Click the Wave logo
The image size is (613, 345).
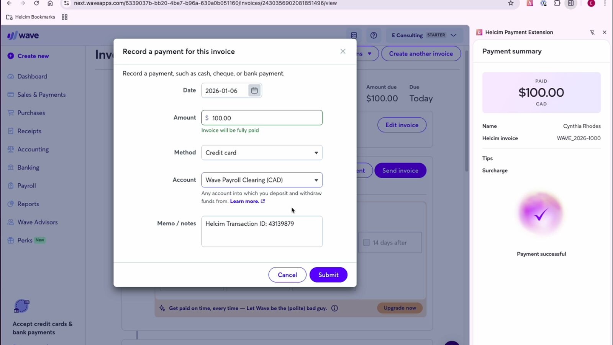pos(23,36)
